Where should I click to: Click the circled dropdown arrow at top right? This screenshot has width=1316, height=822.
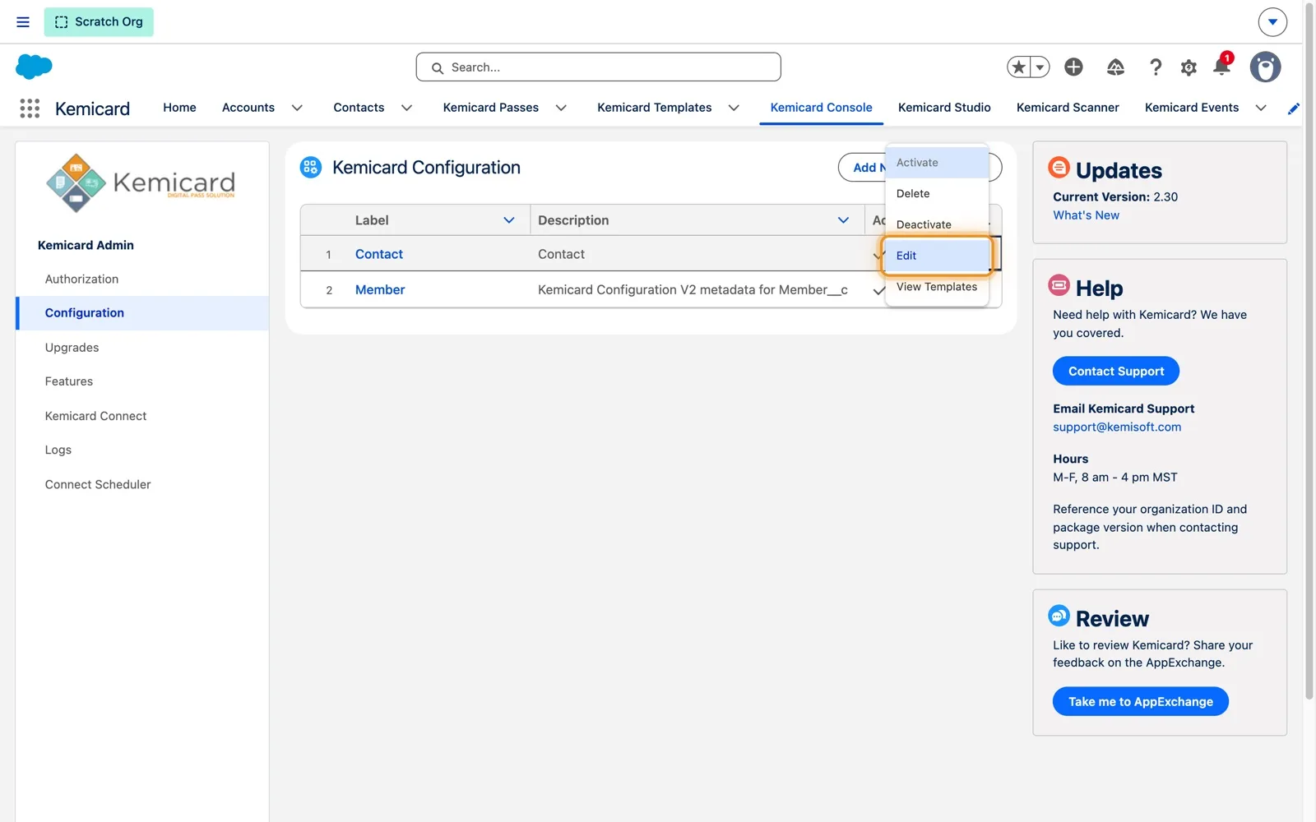coord(1272,22)
